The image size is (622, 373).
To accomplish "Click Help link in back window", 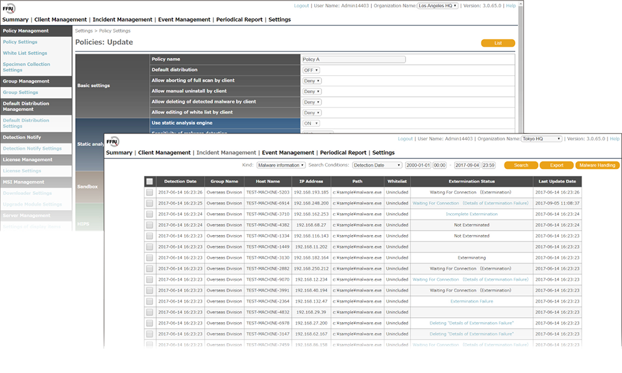I will coord(511,6).
